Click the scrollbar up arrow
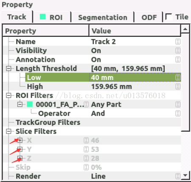This screenshot has width=191, height=182. [185, 29]
